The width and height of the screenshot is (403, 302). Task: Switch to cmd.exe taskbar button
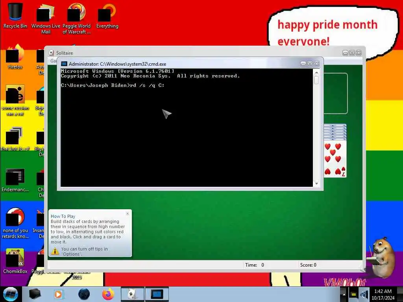tap(157, 294)
